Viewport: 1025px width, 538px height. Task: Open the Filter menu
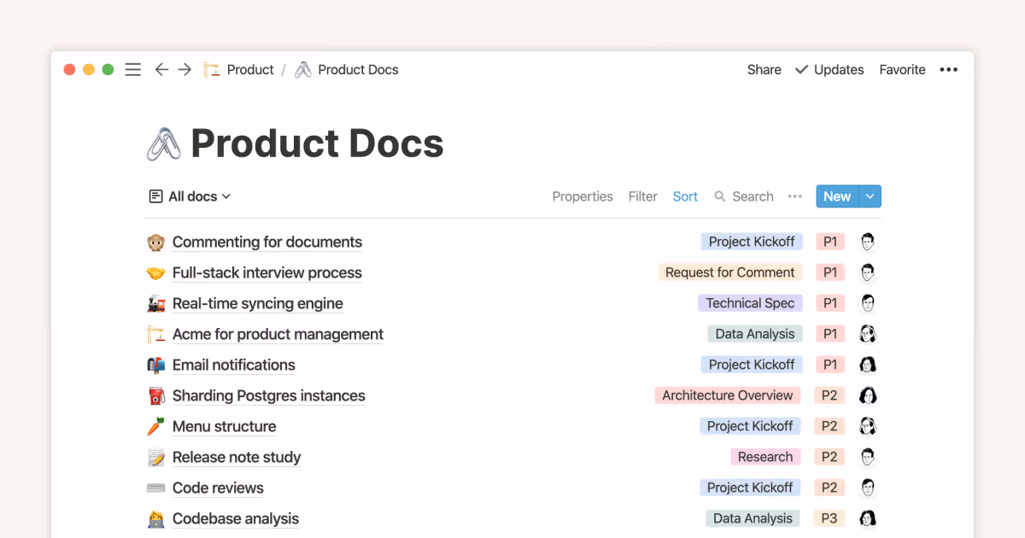tap(643, 196)
